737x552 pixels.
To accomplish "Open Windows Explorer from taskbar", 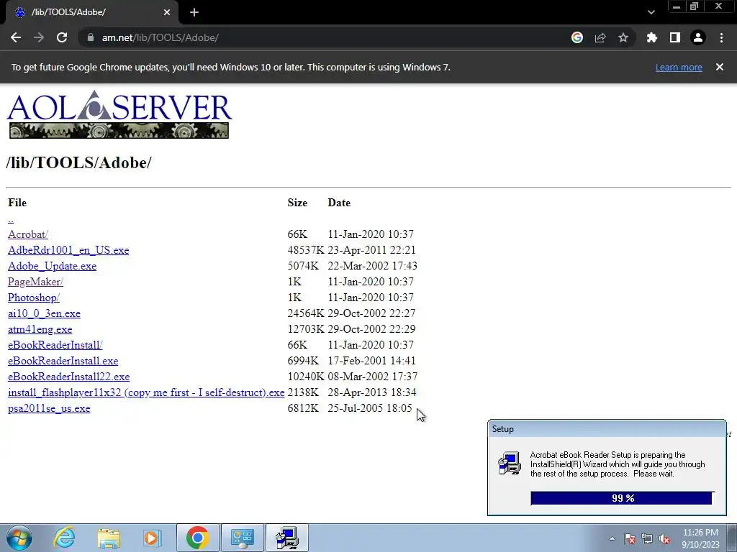I will [x=109, y=538].
